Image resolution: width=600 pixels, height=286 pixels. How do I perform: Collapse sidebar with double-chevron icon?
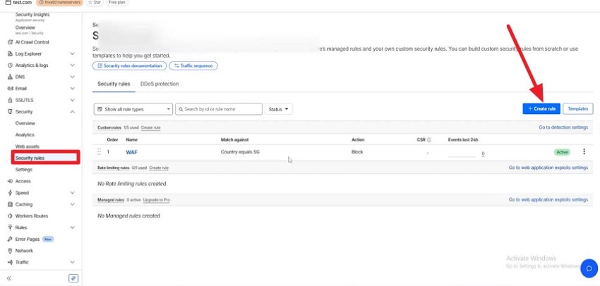click(9, 278)
